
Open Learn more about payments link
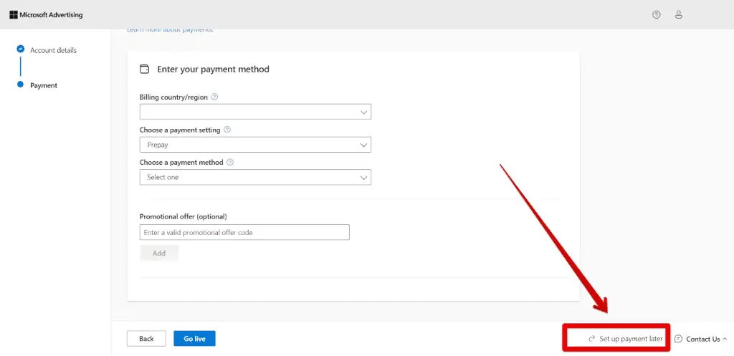pos(170,30)
